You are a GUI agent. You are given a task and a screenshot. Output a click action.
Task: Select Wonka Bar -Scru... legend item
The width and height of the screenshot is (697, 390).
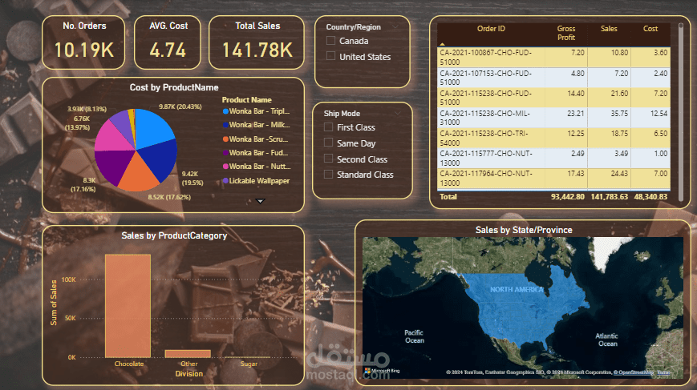point(256,139)
